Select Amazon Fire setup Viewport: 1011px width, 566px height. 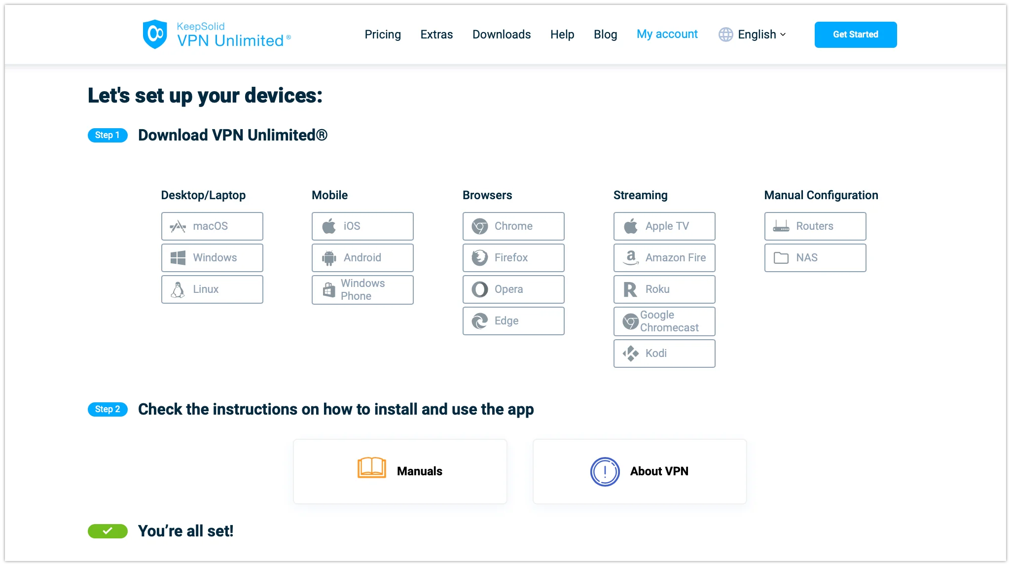tap(664, 258)
